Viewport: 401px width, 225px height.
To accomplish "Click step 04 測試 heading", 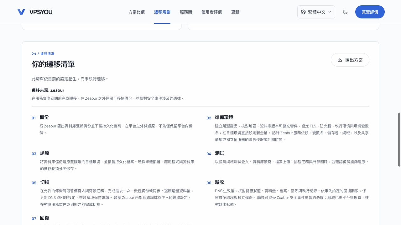I will [220, 153].
